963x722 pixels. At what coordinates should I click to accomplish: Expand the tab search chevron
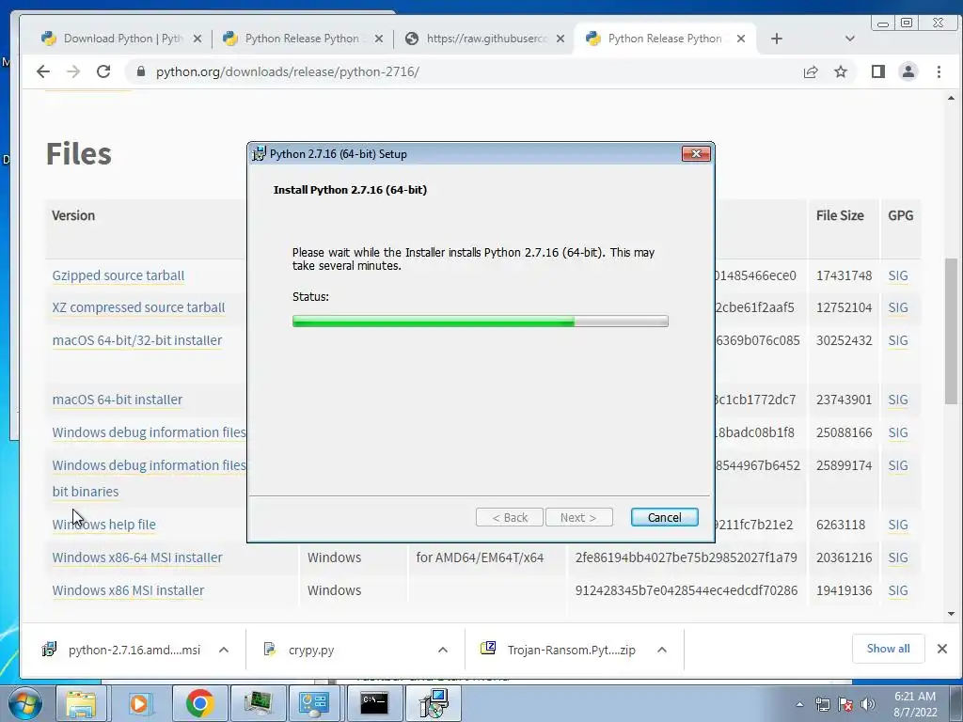tap(850, 39)
